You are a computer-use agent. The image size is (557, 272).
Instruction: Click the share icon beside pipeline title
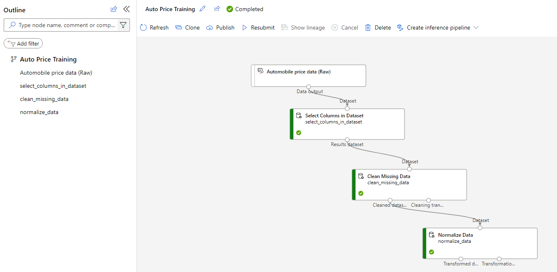pyautogui.click(x=217, y=9)
